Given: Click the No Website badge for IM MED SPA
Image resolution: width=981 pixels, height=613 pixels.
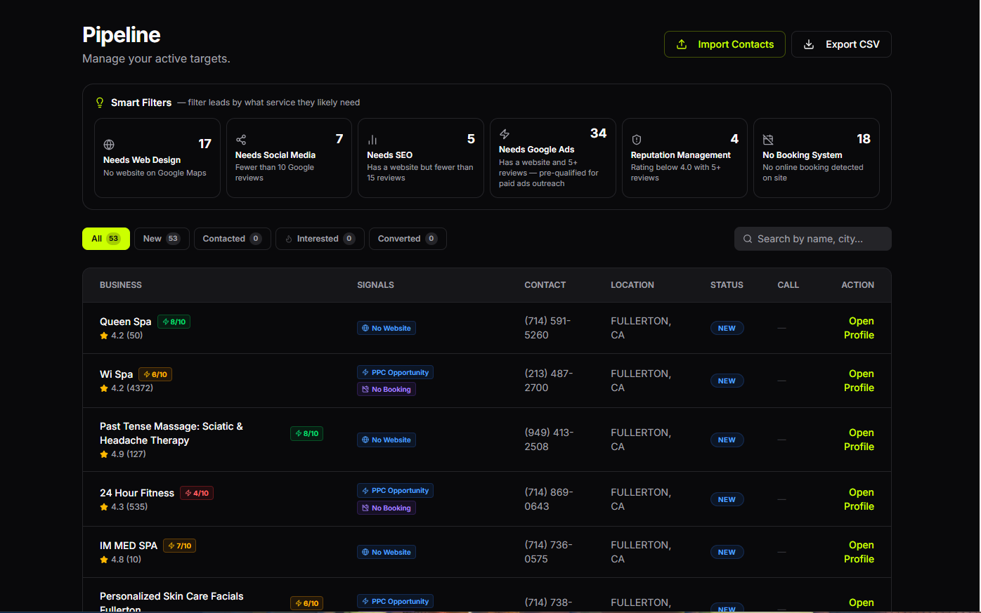Looking at the screenshot, I should [386, 552].
